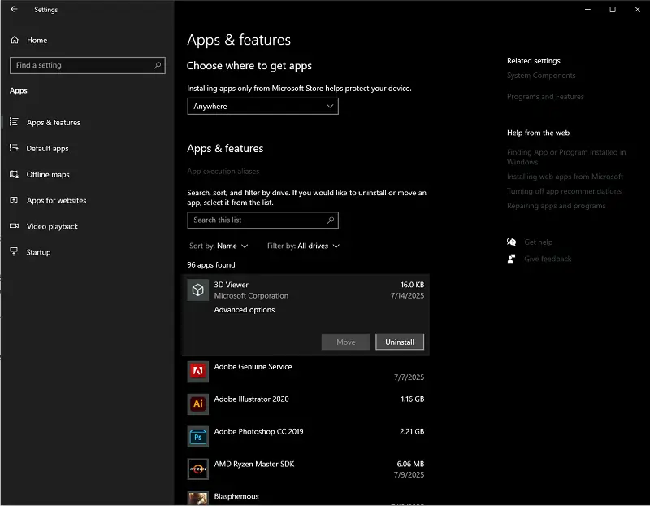650x506 pixels.
Task: Open Advanced options for 3D Viewer
Action: (244, 310)
